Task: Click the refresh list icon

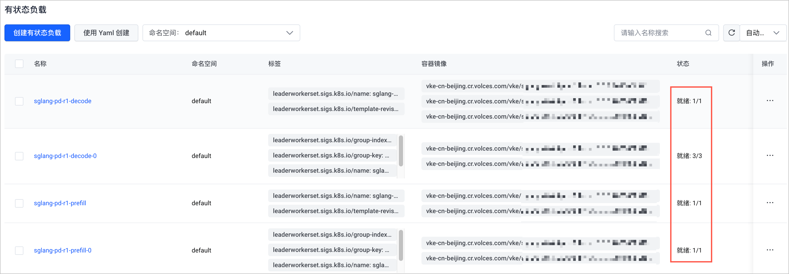Action: point(731,33)
